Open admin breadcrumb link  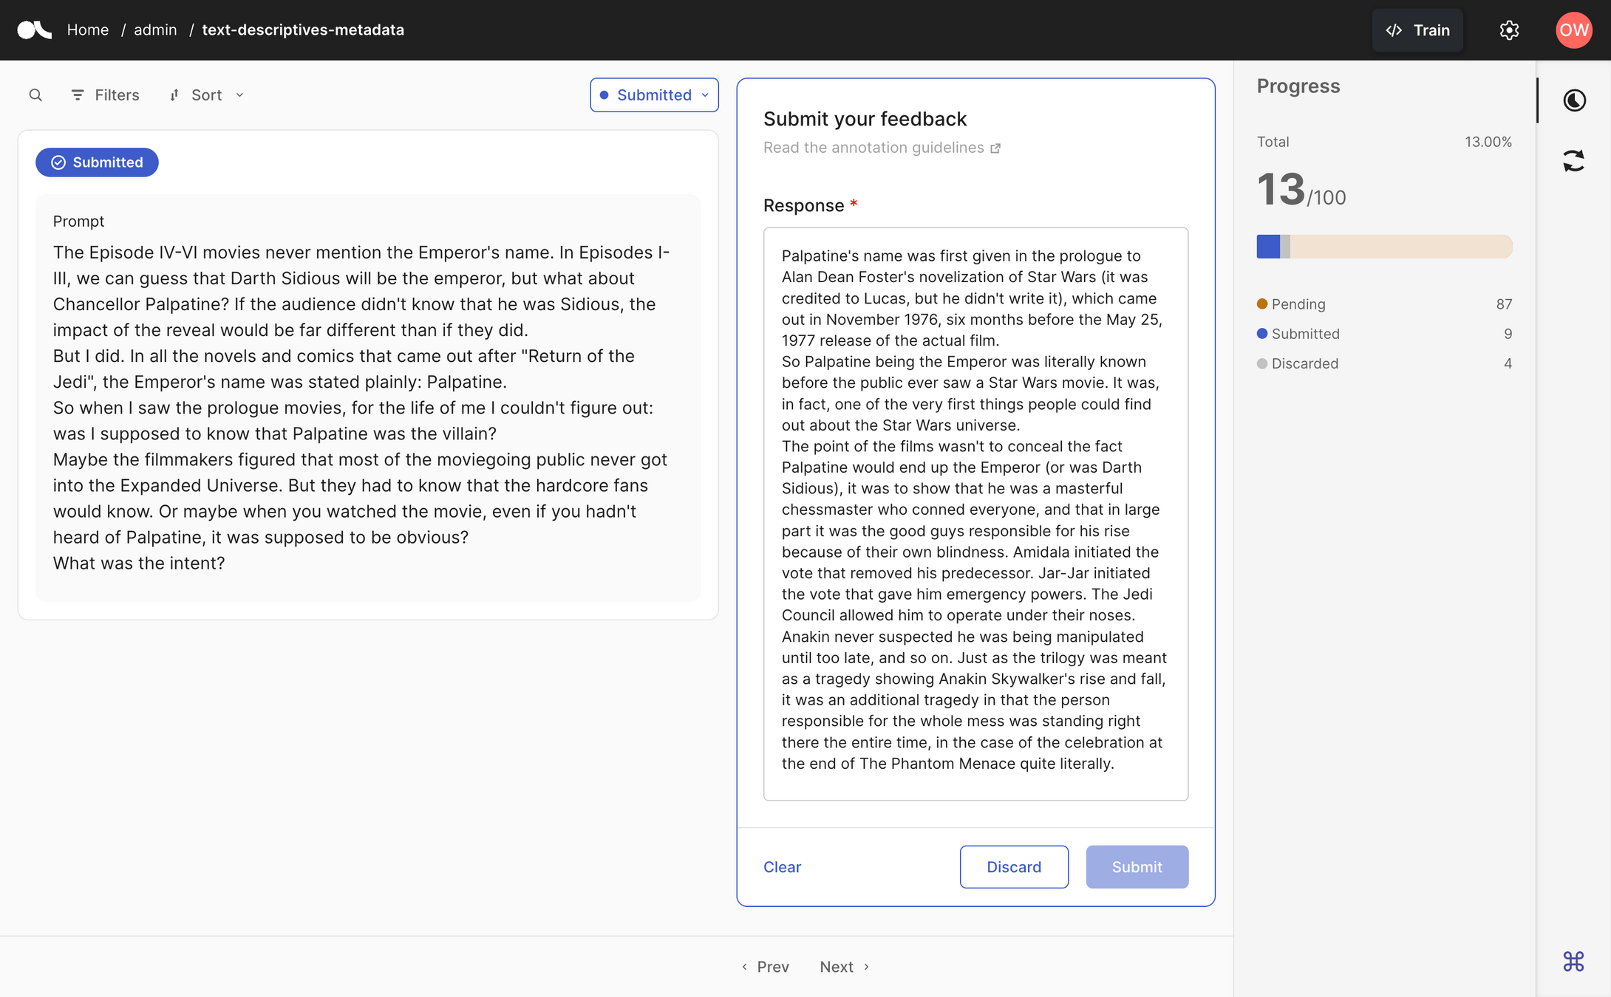(155, 30)
